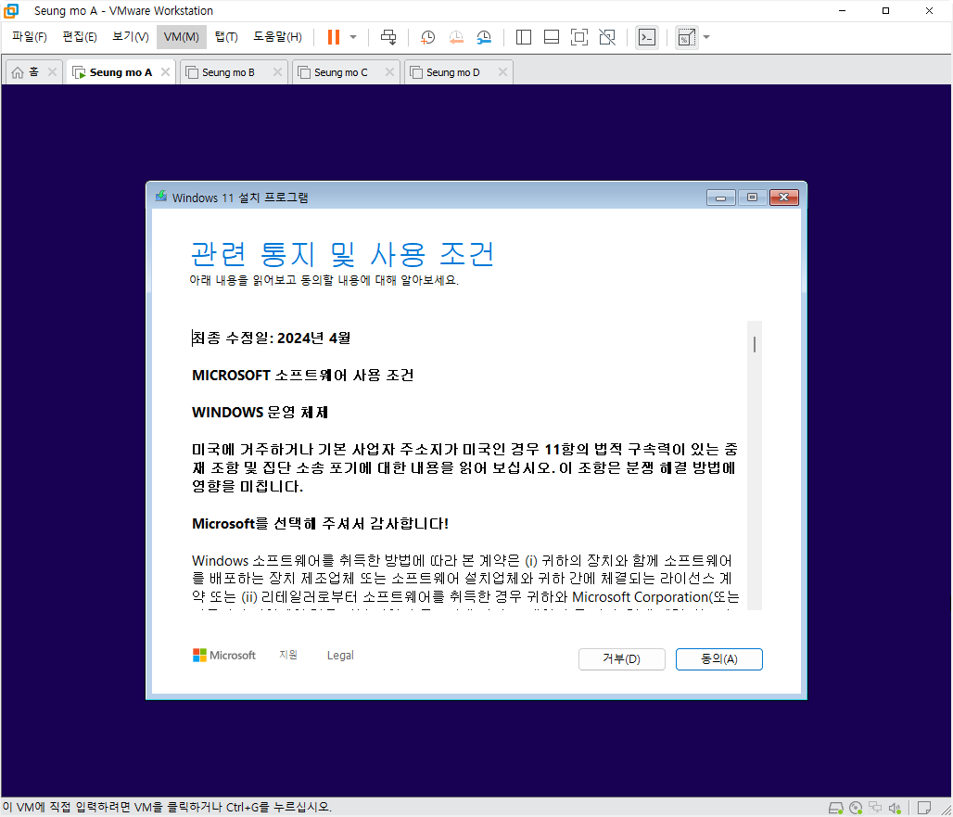The image size is (953, 817).
Task: Select the active Seung mo A tab
Action: [x=121, y=72]
